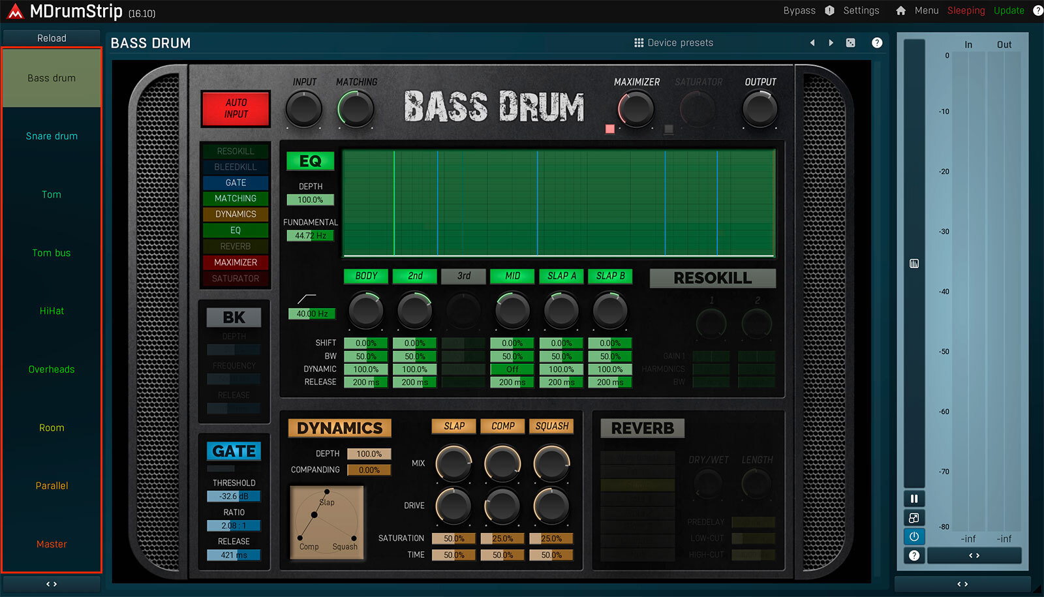This screenshot has height=597, width=1044.
Task: Open the bypass warning hexagon icon
Action: (x=829, y=10)
